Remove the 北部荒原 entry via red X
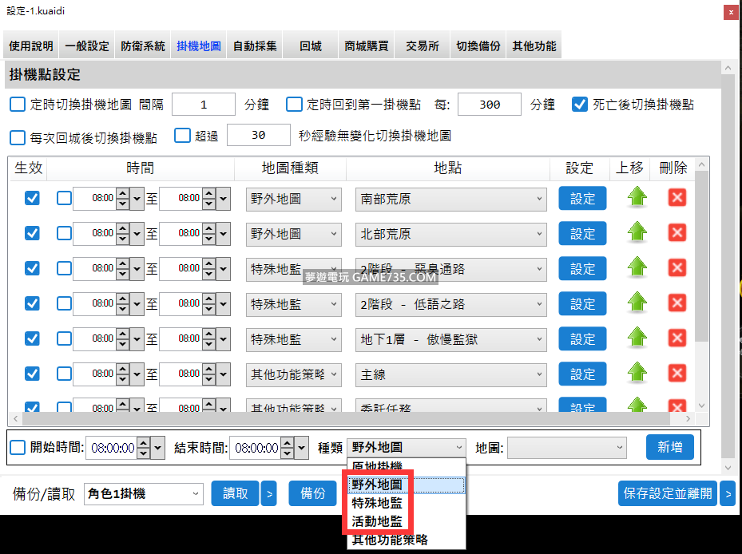 (677, 233)
